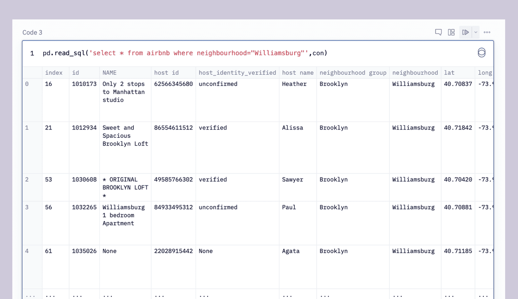Select the neighbourhood column header
The height and width of the screenshot is (299, 518).
415,73
